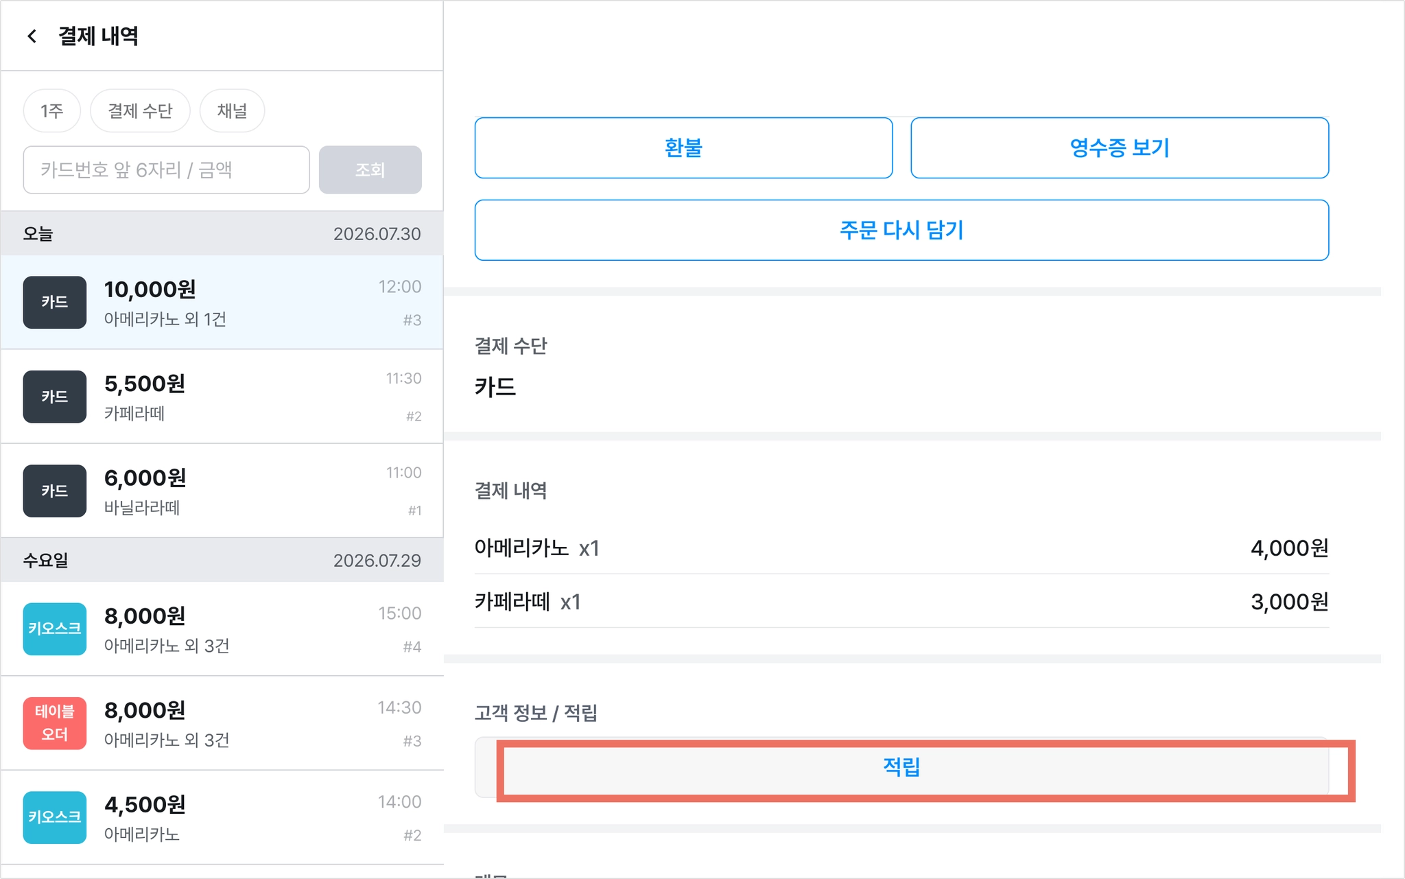This screenshot has width=1405, height=879.
Task: Open the 결제 수단 filter chip
Action: 140,110
